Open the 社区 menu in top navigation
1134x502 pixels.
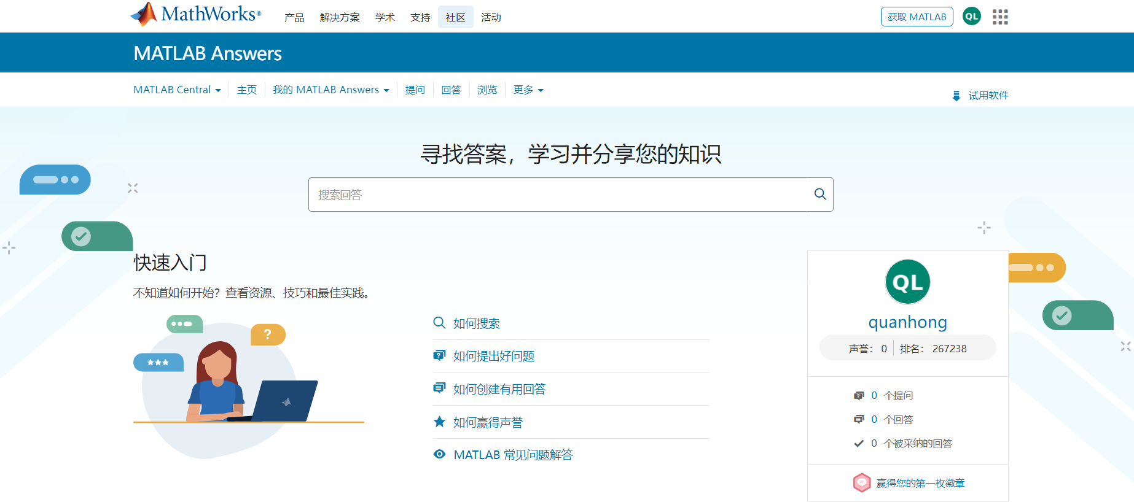point(455,18)
